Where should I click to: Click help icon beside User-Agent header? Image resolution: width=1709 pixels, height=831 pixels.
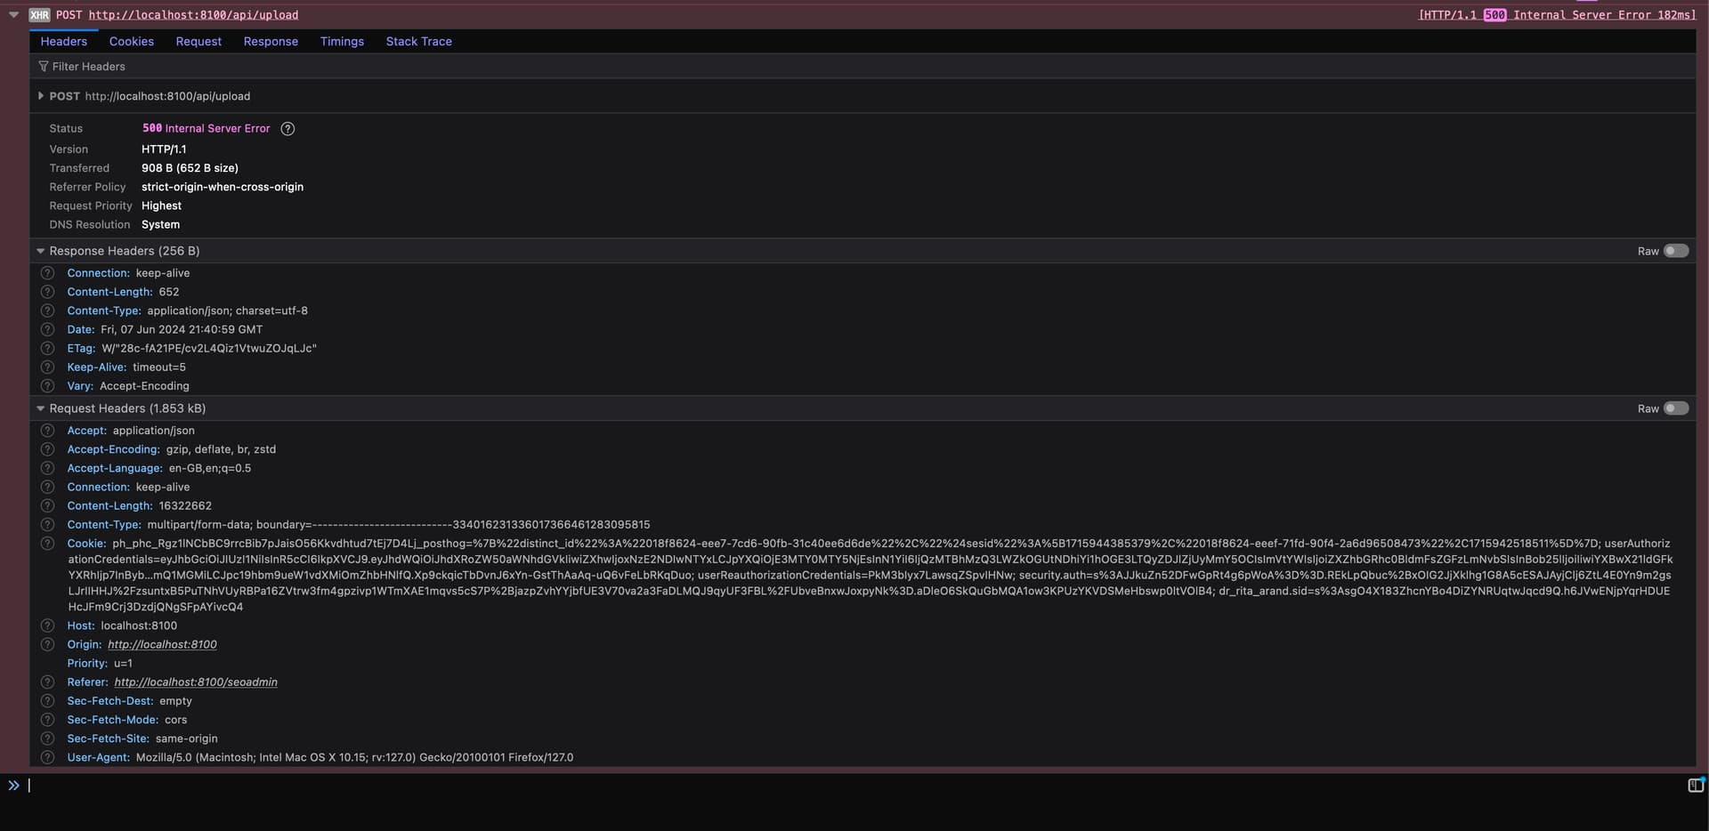(48, 758)
